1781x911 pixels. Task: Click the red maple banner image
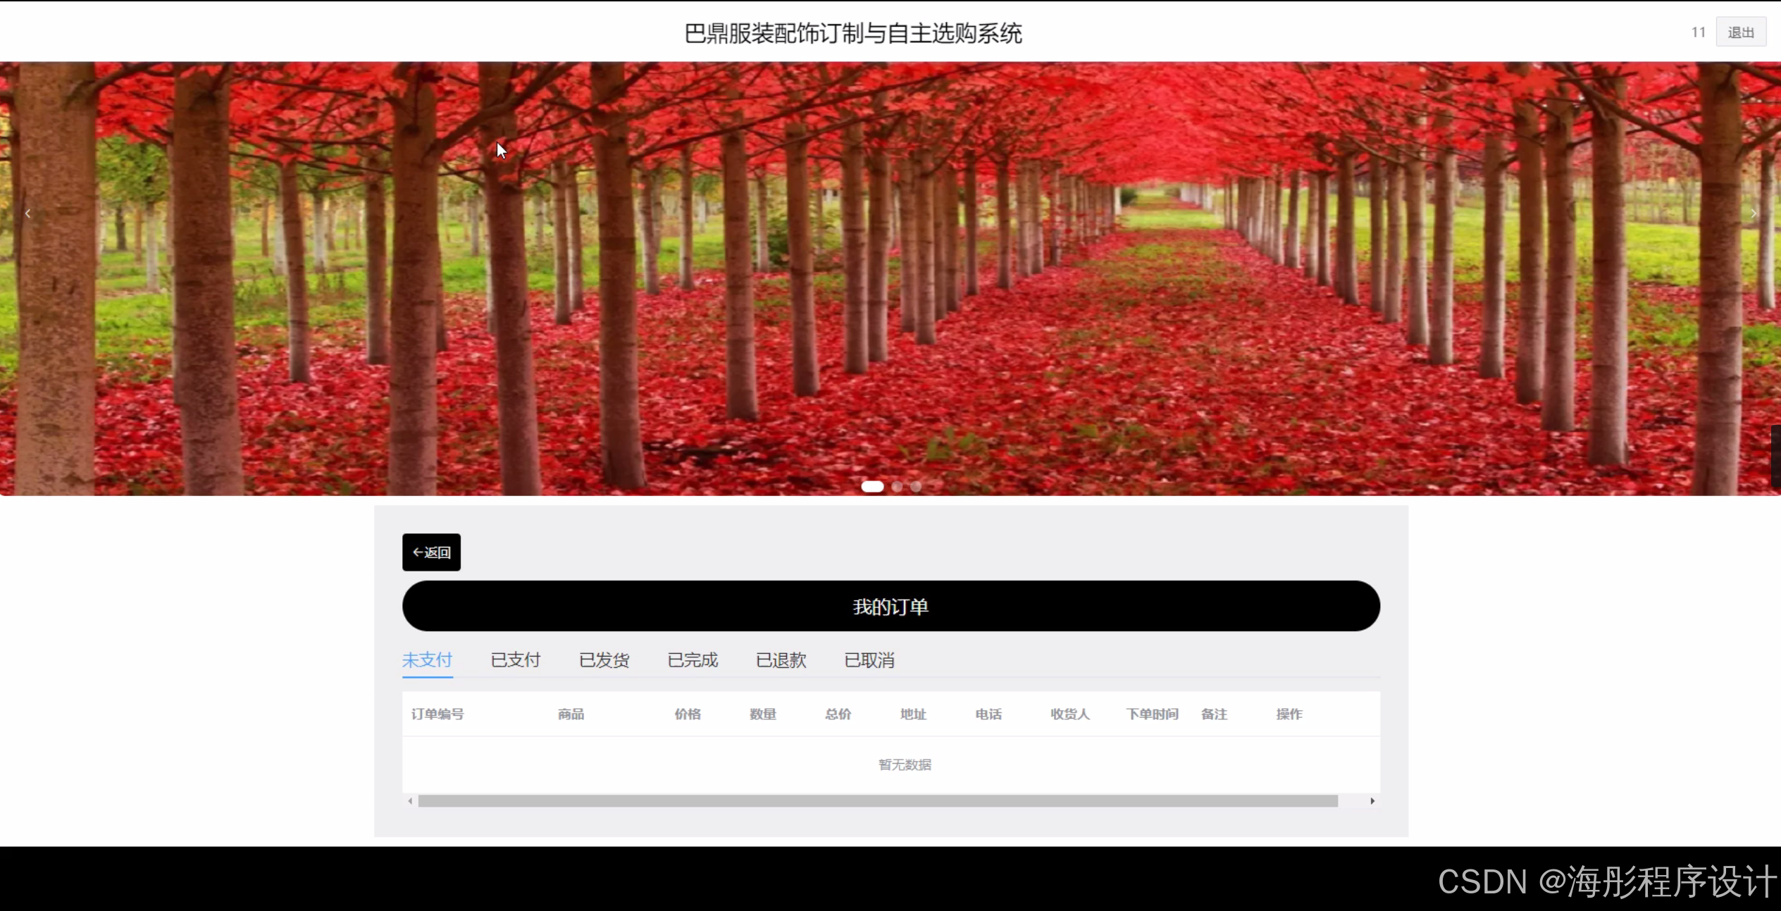pos(890,282)
